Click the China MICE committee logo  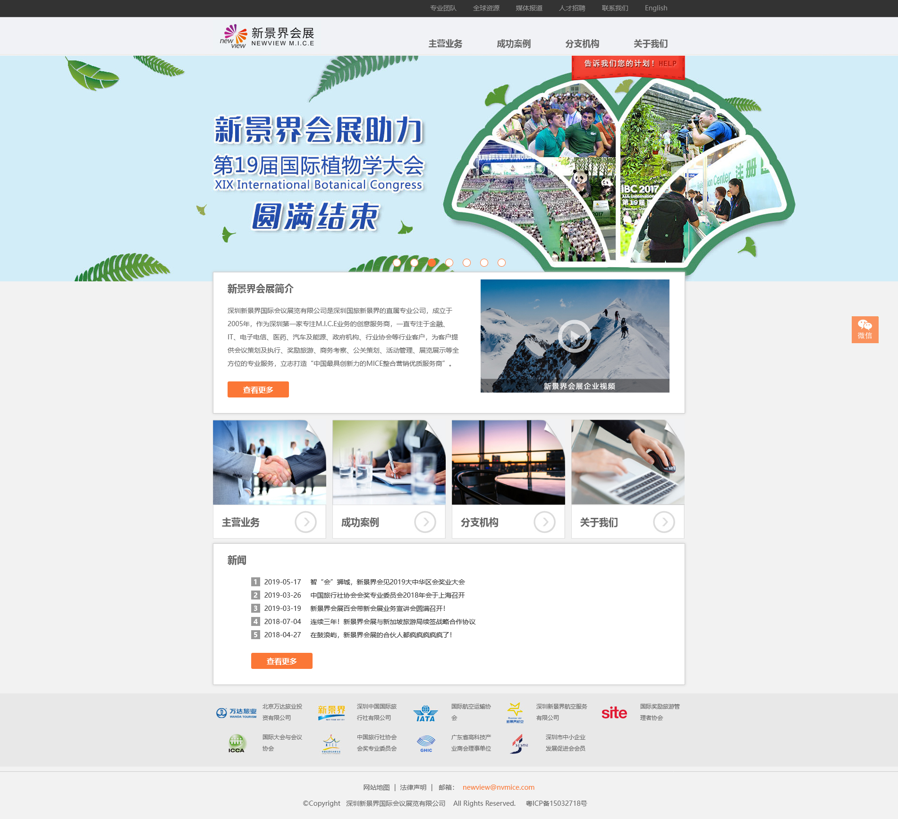click(x=331, y=744)
